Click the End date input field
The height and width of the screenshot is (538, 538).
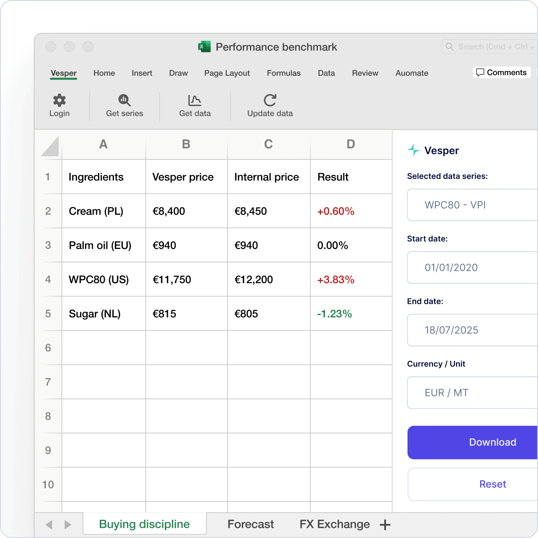pos(472,330)
